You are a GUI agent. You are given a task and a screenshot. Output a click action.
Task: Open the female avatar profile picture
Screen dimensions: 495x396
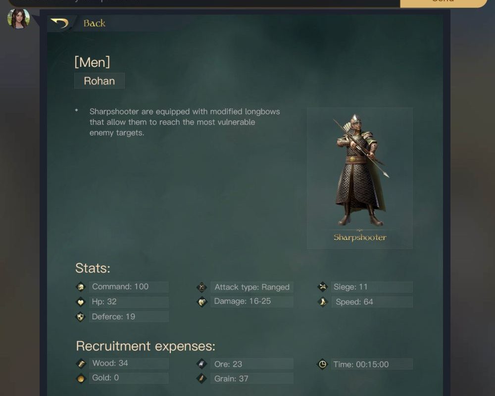tap(19, 19)
